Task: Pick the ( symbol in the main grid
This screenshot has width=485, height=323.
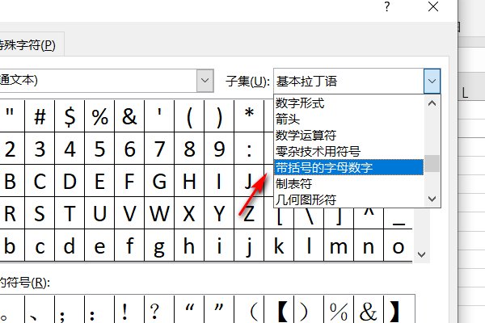Action: click(189, 116)
